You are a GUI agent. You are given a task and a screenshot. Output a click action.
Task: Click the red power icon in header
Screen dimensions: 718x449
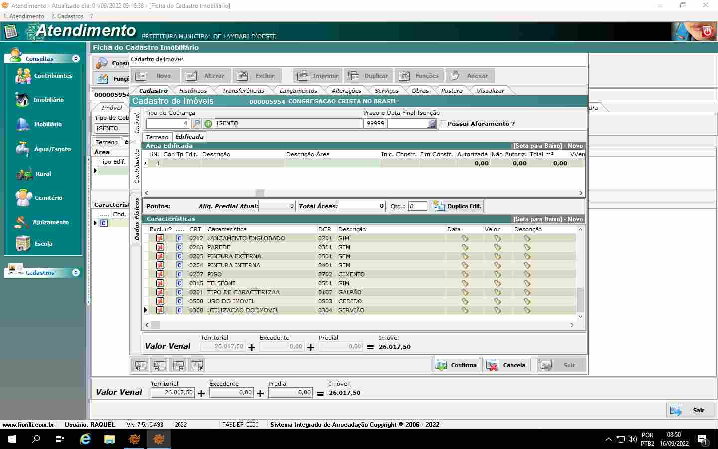[x=707, y=32]
